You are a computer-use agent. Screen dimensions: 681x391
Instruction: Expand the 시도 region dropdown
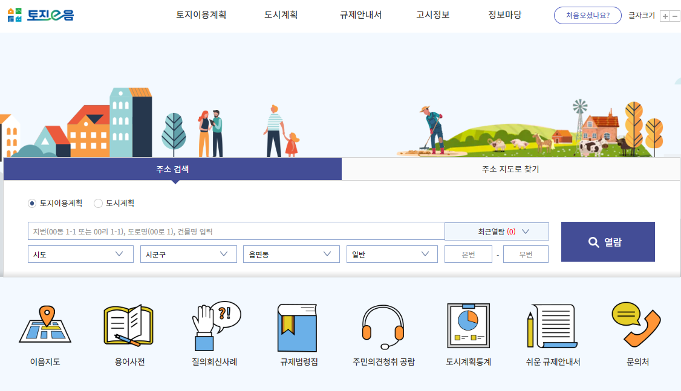(80, 254)
